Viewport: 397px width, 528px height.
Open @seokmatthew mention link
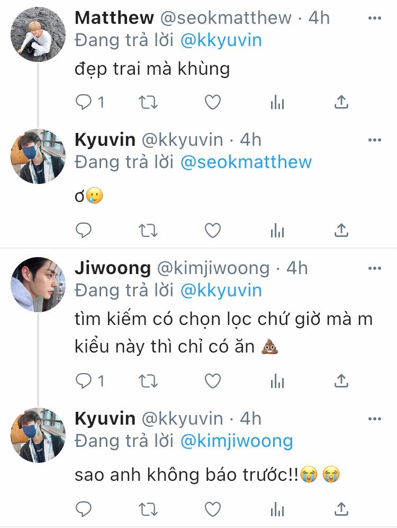[x=246, y=162]
